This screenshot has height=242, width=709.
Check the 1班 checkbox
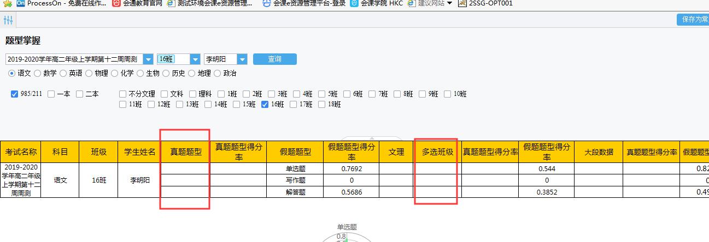(x=221, y=94)
